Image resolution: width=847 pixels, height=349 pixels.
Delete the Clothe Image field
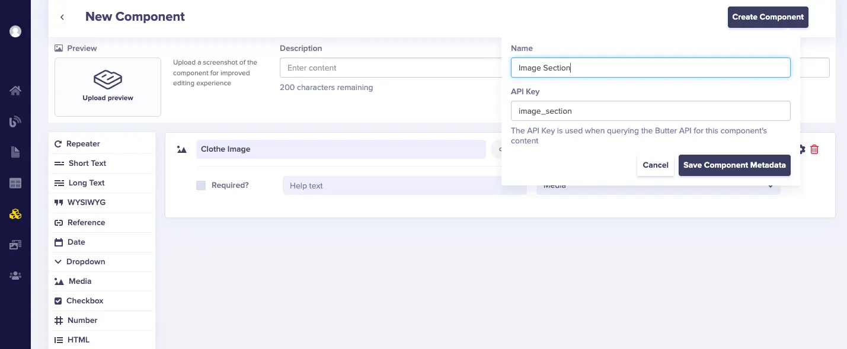pos(814,149)
